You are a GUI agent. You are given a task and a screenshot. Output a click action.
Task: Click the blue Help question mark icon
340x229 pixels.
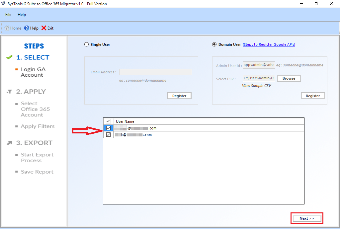pyautogui.click(x=27, y=28)
